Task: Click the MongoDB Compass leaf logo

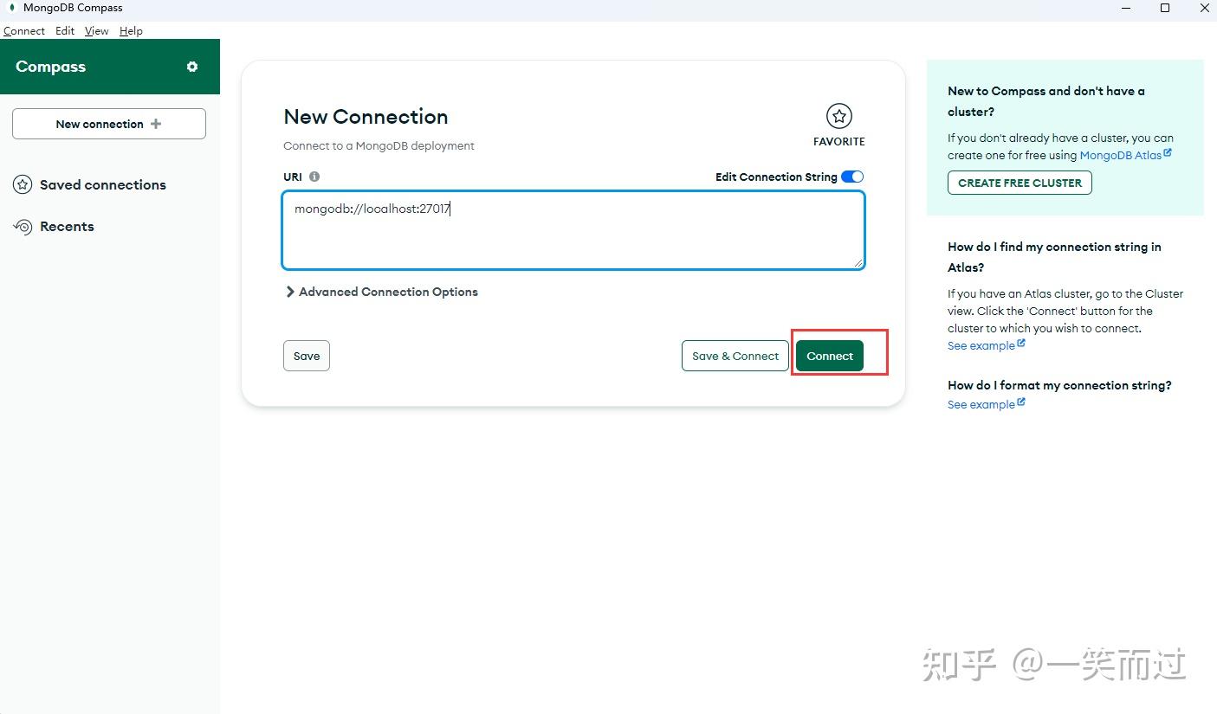Action: [12, 8]
